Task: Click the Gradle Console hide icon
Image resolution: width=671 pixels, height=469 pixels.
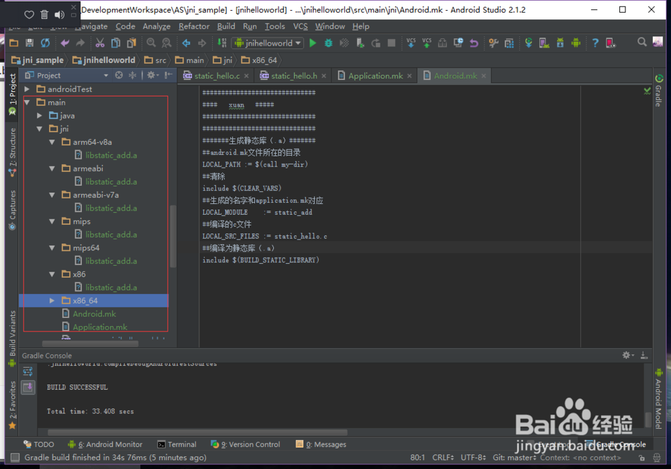Action: [x=643, y=355]
